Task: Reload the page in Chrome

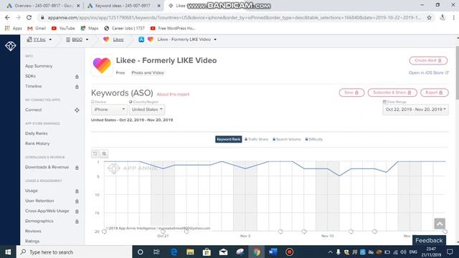Action: 29,17
